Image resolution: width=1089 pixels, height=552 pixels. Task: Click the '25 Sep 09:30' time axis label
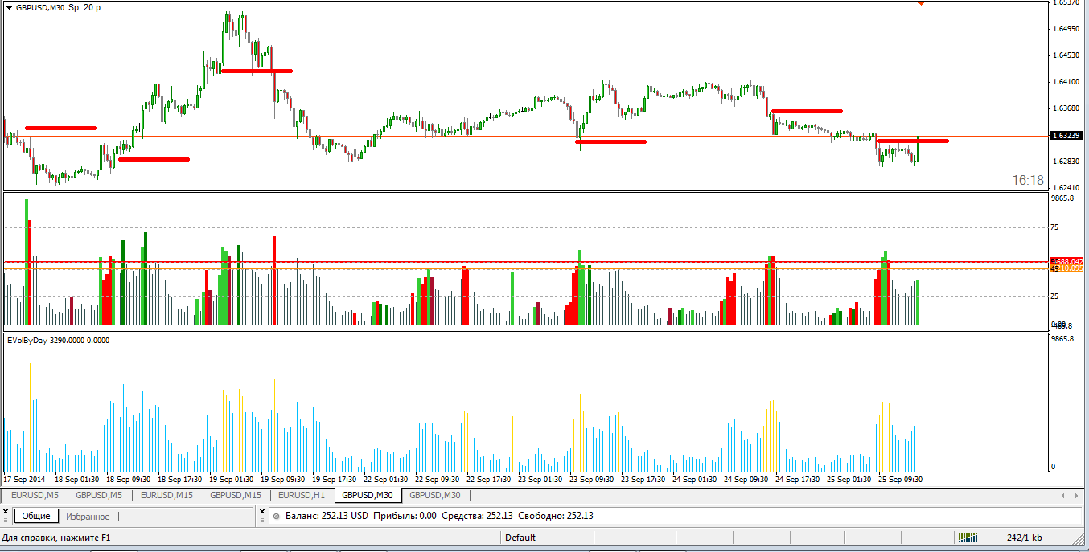point(900,480)
